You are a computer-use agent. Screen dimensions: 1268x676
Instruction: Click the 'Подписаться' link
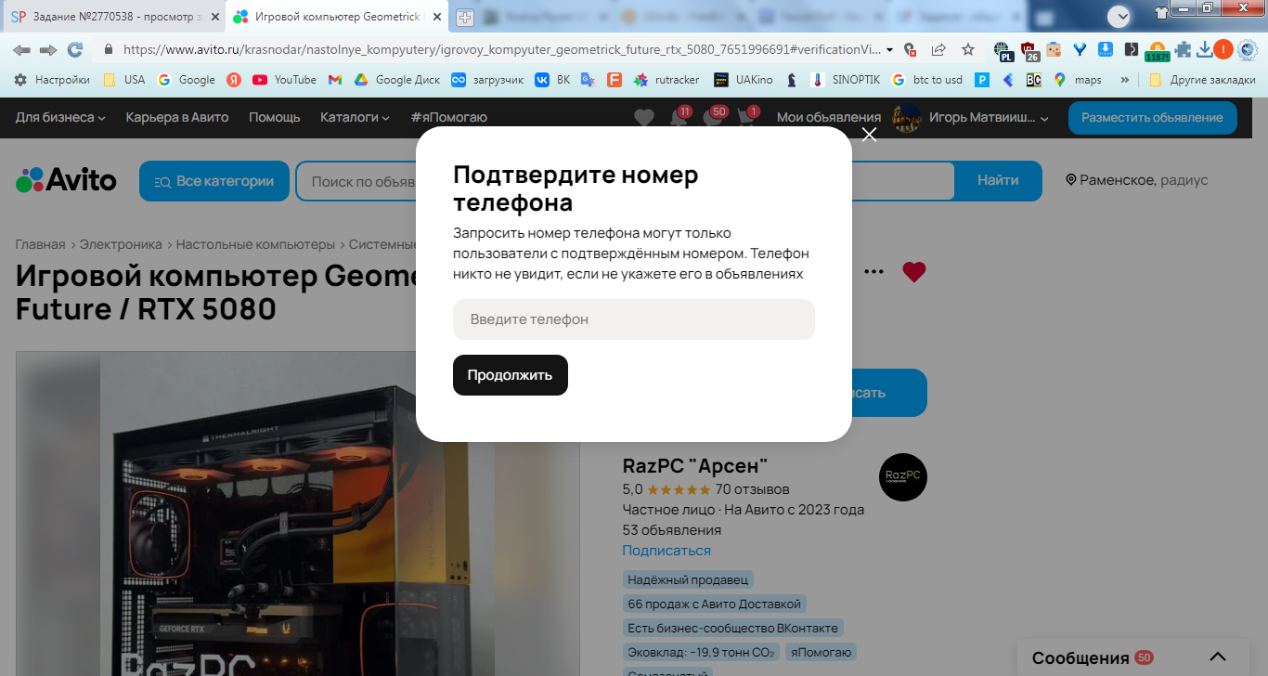coord(666,551)
